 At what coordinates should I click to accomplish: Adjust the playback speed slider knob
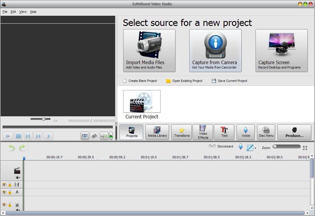pyautogui.click(x=44, y=119)
